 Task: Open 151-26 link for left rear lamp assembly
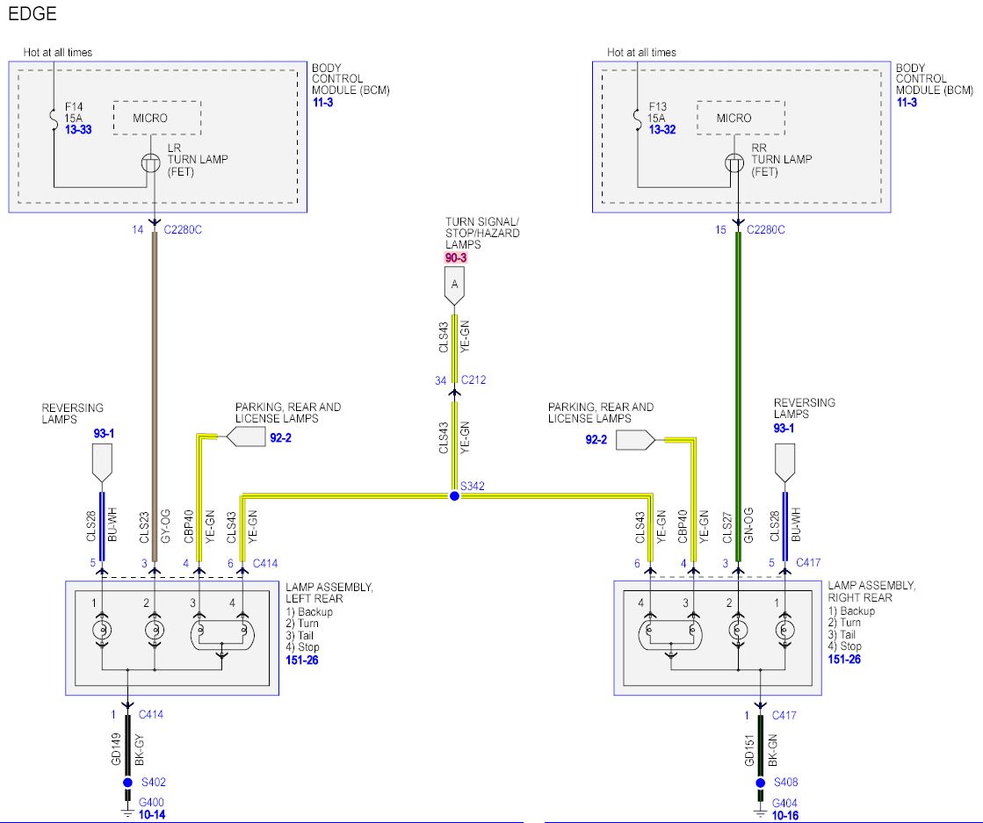(301, 659)
